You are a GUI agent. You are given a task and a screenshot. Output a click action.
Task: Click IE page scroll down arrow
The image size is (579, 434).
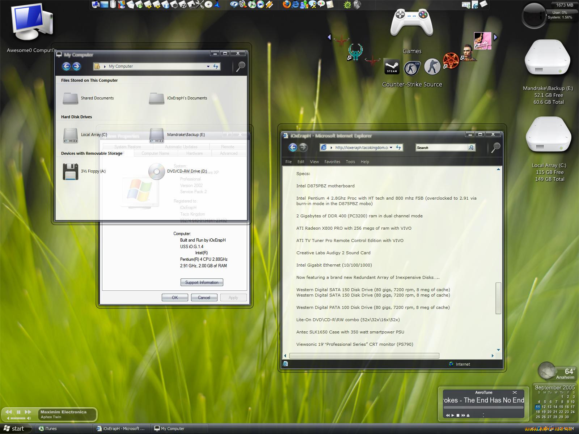click(x=498, y=350)
